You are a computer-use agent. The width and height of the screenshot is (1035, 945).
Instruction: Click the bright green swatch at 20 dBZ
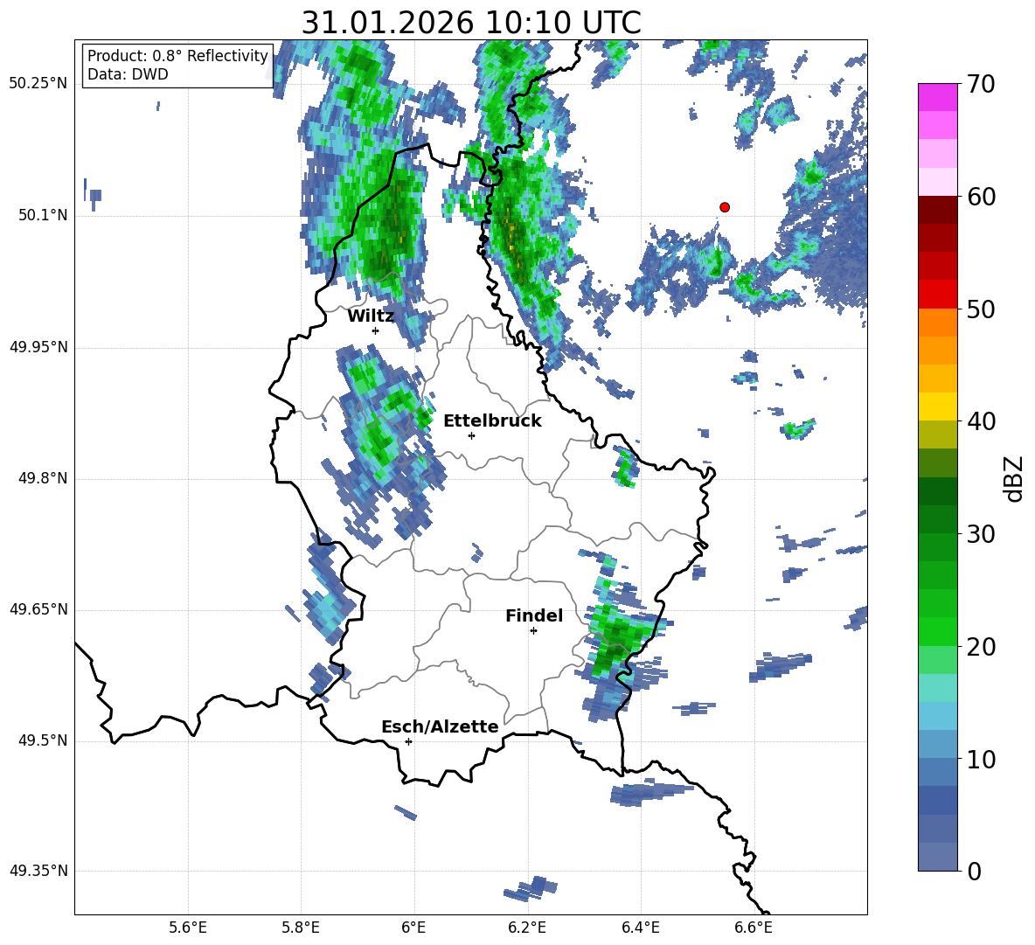pos(937,631)
